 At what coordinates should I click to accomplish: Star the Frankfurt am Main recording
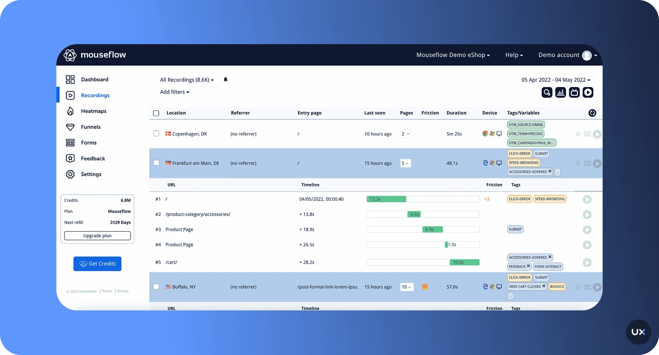click(x=578, y=163)
